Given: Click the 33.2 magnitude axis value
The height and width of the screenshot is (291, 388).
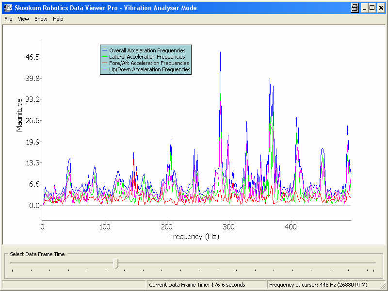Looking at the screenshot, I should tap(32, 99).
